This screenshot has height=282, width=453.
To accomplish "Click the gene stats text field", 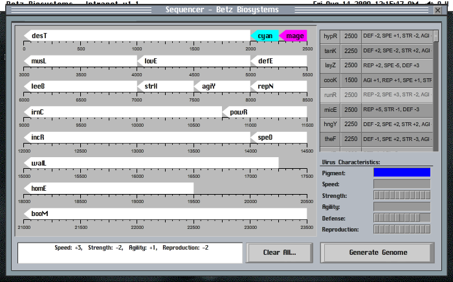I will (131, 252).
